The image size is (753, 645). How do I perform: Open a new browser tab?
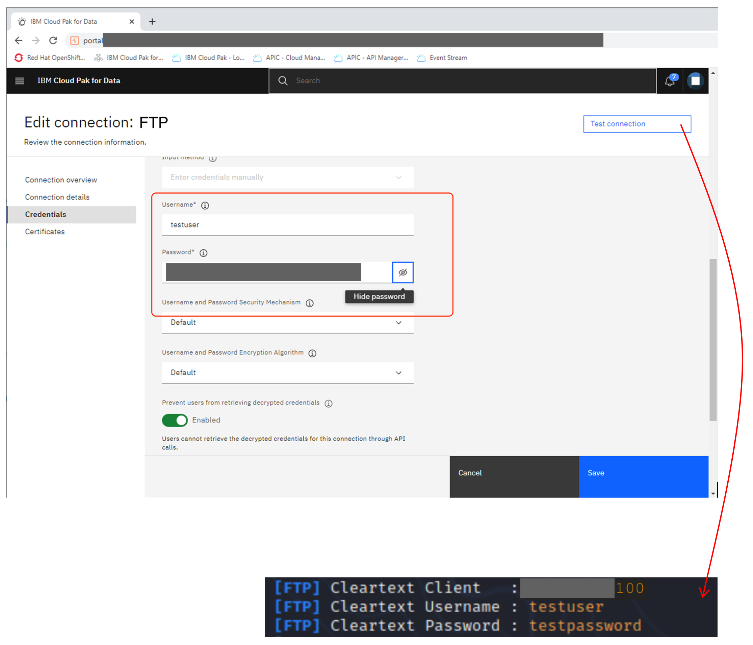pyautogui.click(x=152, y=22)
